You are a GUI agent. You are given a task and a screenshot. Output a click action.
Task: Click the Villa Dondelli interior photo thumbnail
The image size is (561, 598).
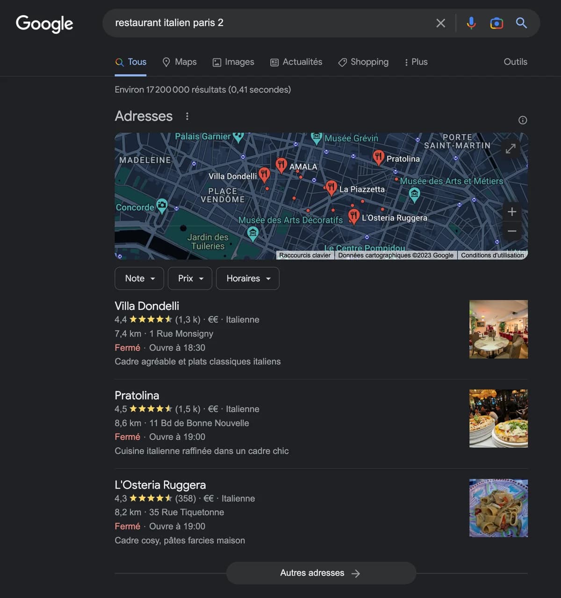coord(498,329)
